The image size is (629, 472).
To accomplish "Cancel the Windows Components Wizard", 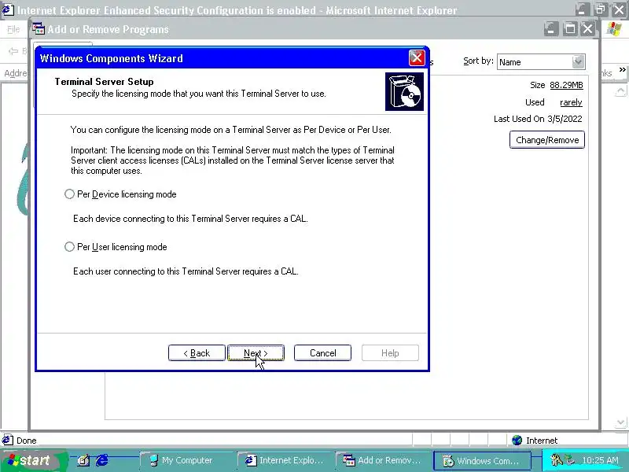I will tap(322, 352).
